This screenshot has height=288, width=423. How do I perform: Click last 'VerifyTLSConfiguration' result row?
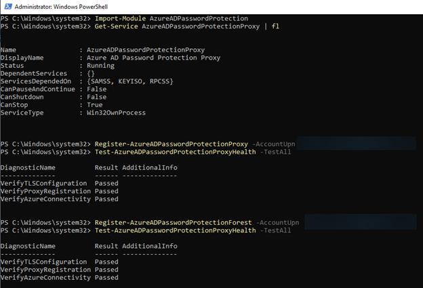pyautogui.click(x=60, y=262)
